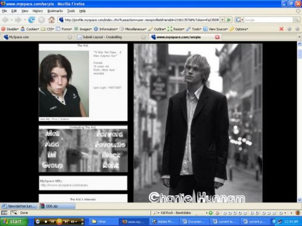The height and width of the screenshot is (226, 302).
Task: Close the www.myspace.com/serpix tab via red button
Action: click(217, 37)
